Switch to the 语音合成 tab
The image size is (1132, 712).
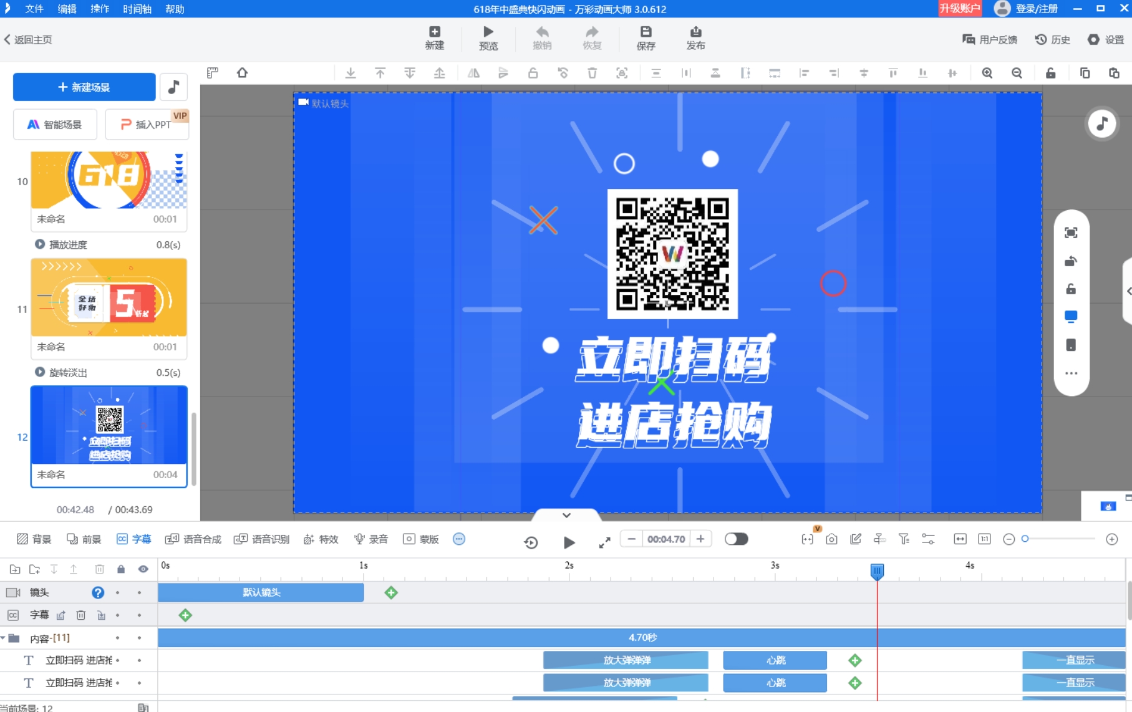tap(193, 539)
